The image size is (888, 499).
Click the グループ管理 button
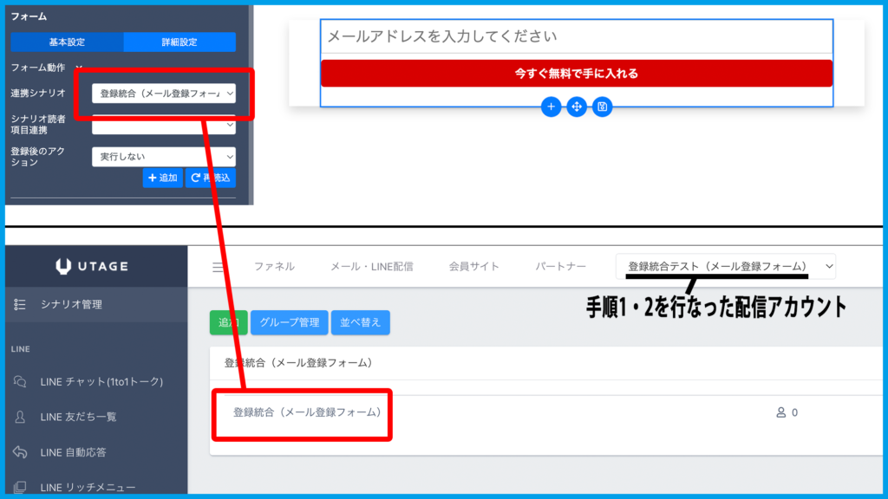(x=289, y=322)
